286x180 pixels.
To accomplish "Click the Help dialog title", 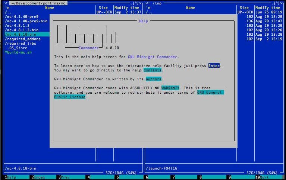I will (144, 21).
